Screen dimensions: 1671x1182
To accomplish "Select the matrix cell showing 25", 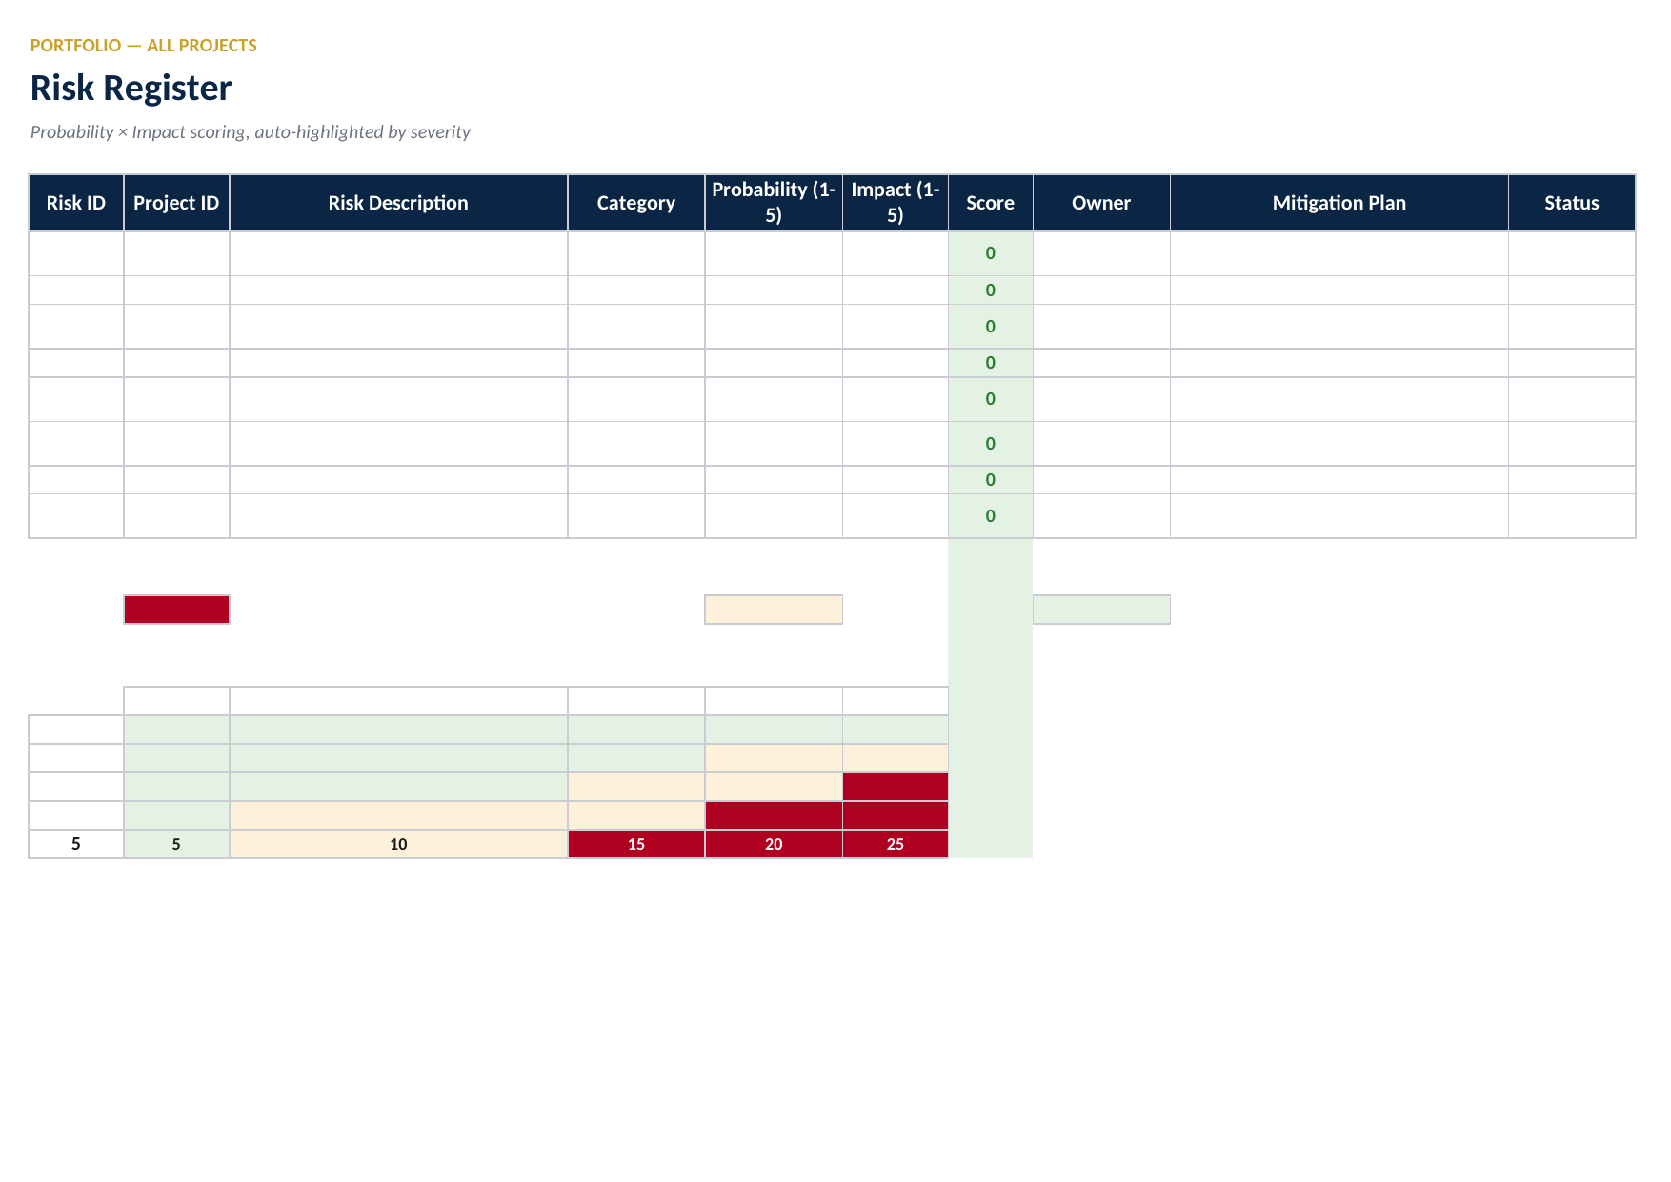I will pos(896,844).
